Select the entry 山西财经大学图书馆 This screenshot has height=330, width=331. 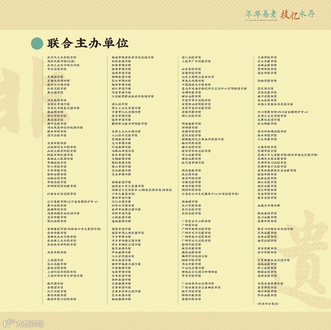point(61,147)
